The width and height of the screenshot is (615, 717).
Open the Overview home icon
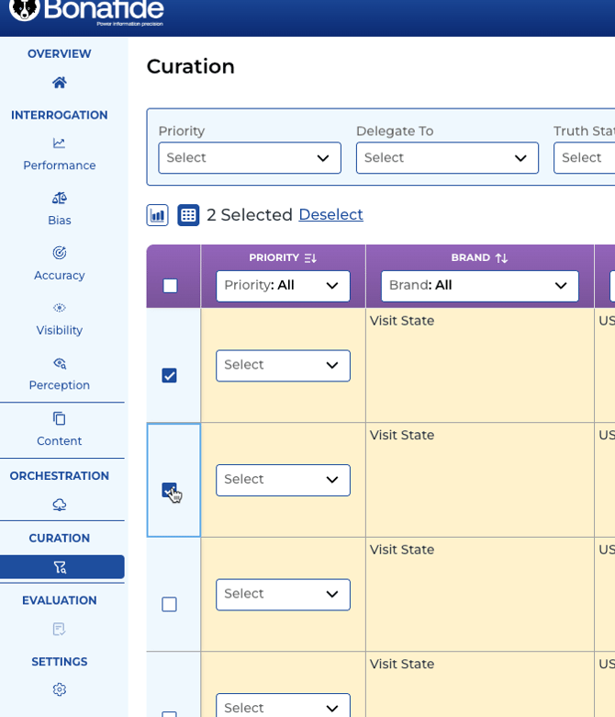coord(60,83)
